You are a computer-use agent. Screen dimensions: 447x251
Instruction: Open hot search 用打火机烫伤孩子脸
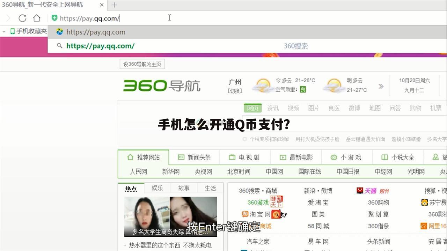pos(317,139)
